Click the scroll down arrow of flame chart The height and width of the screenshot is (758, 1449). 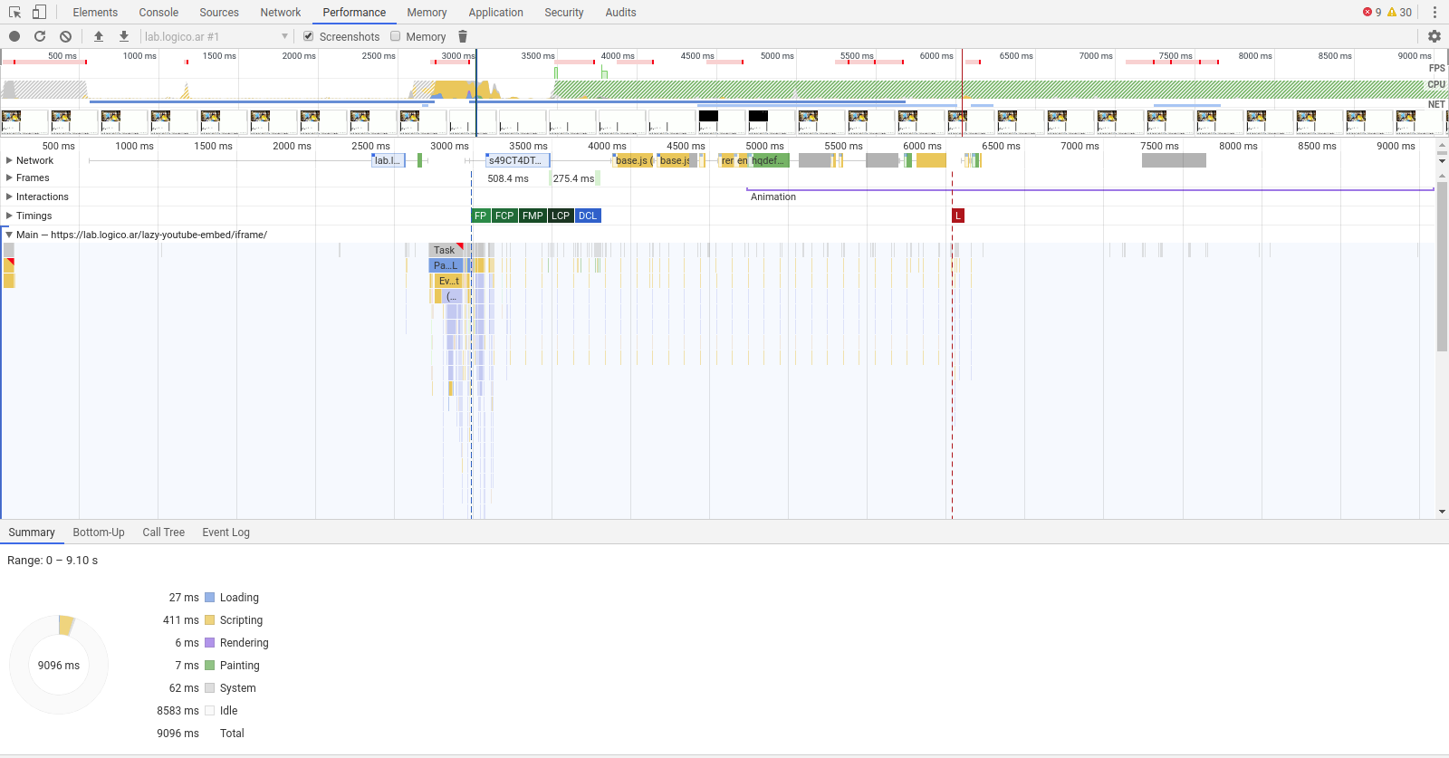click(x=1442, y=512)
